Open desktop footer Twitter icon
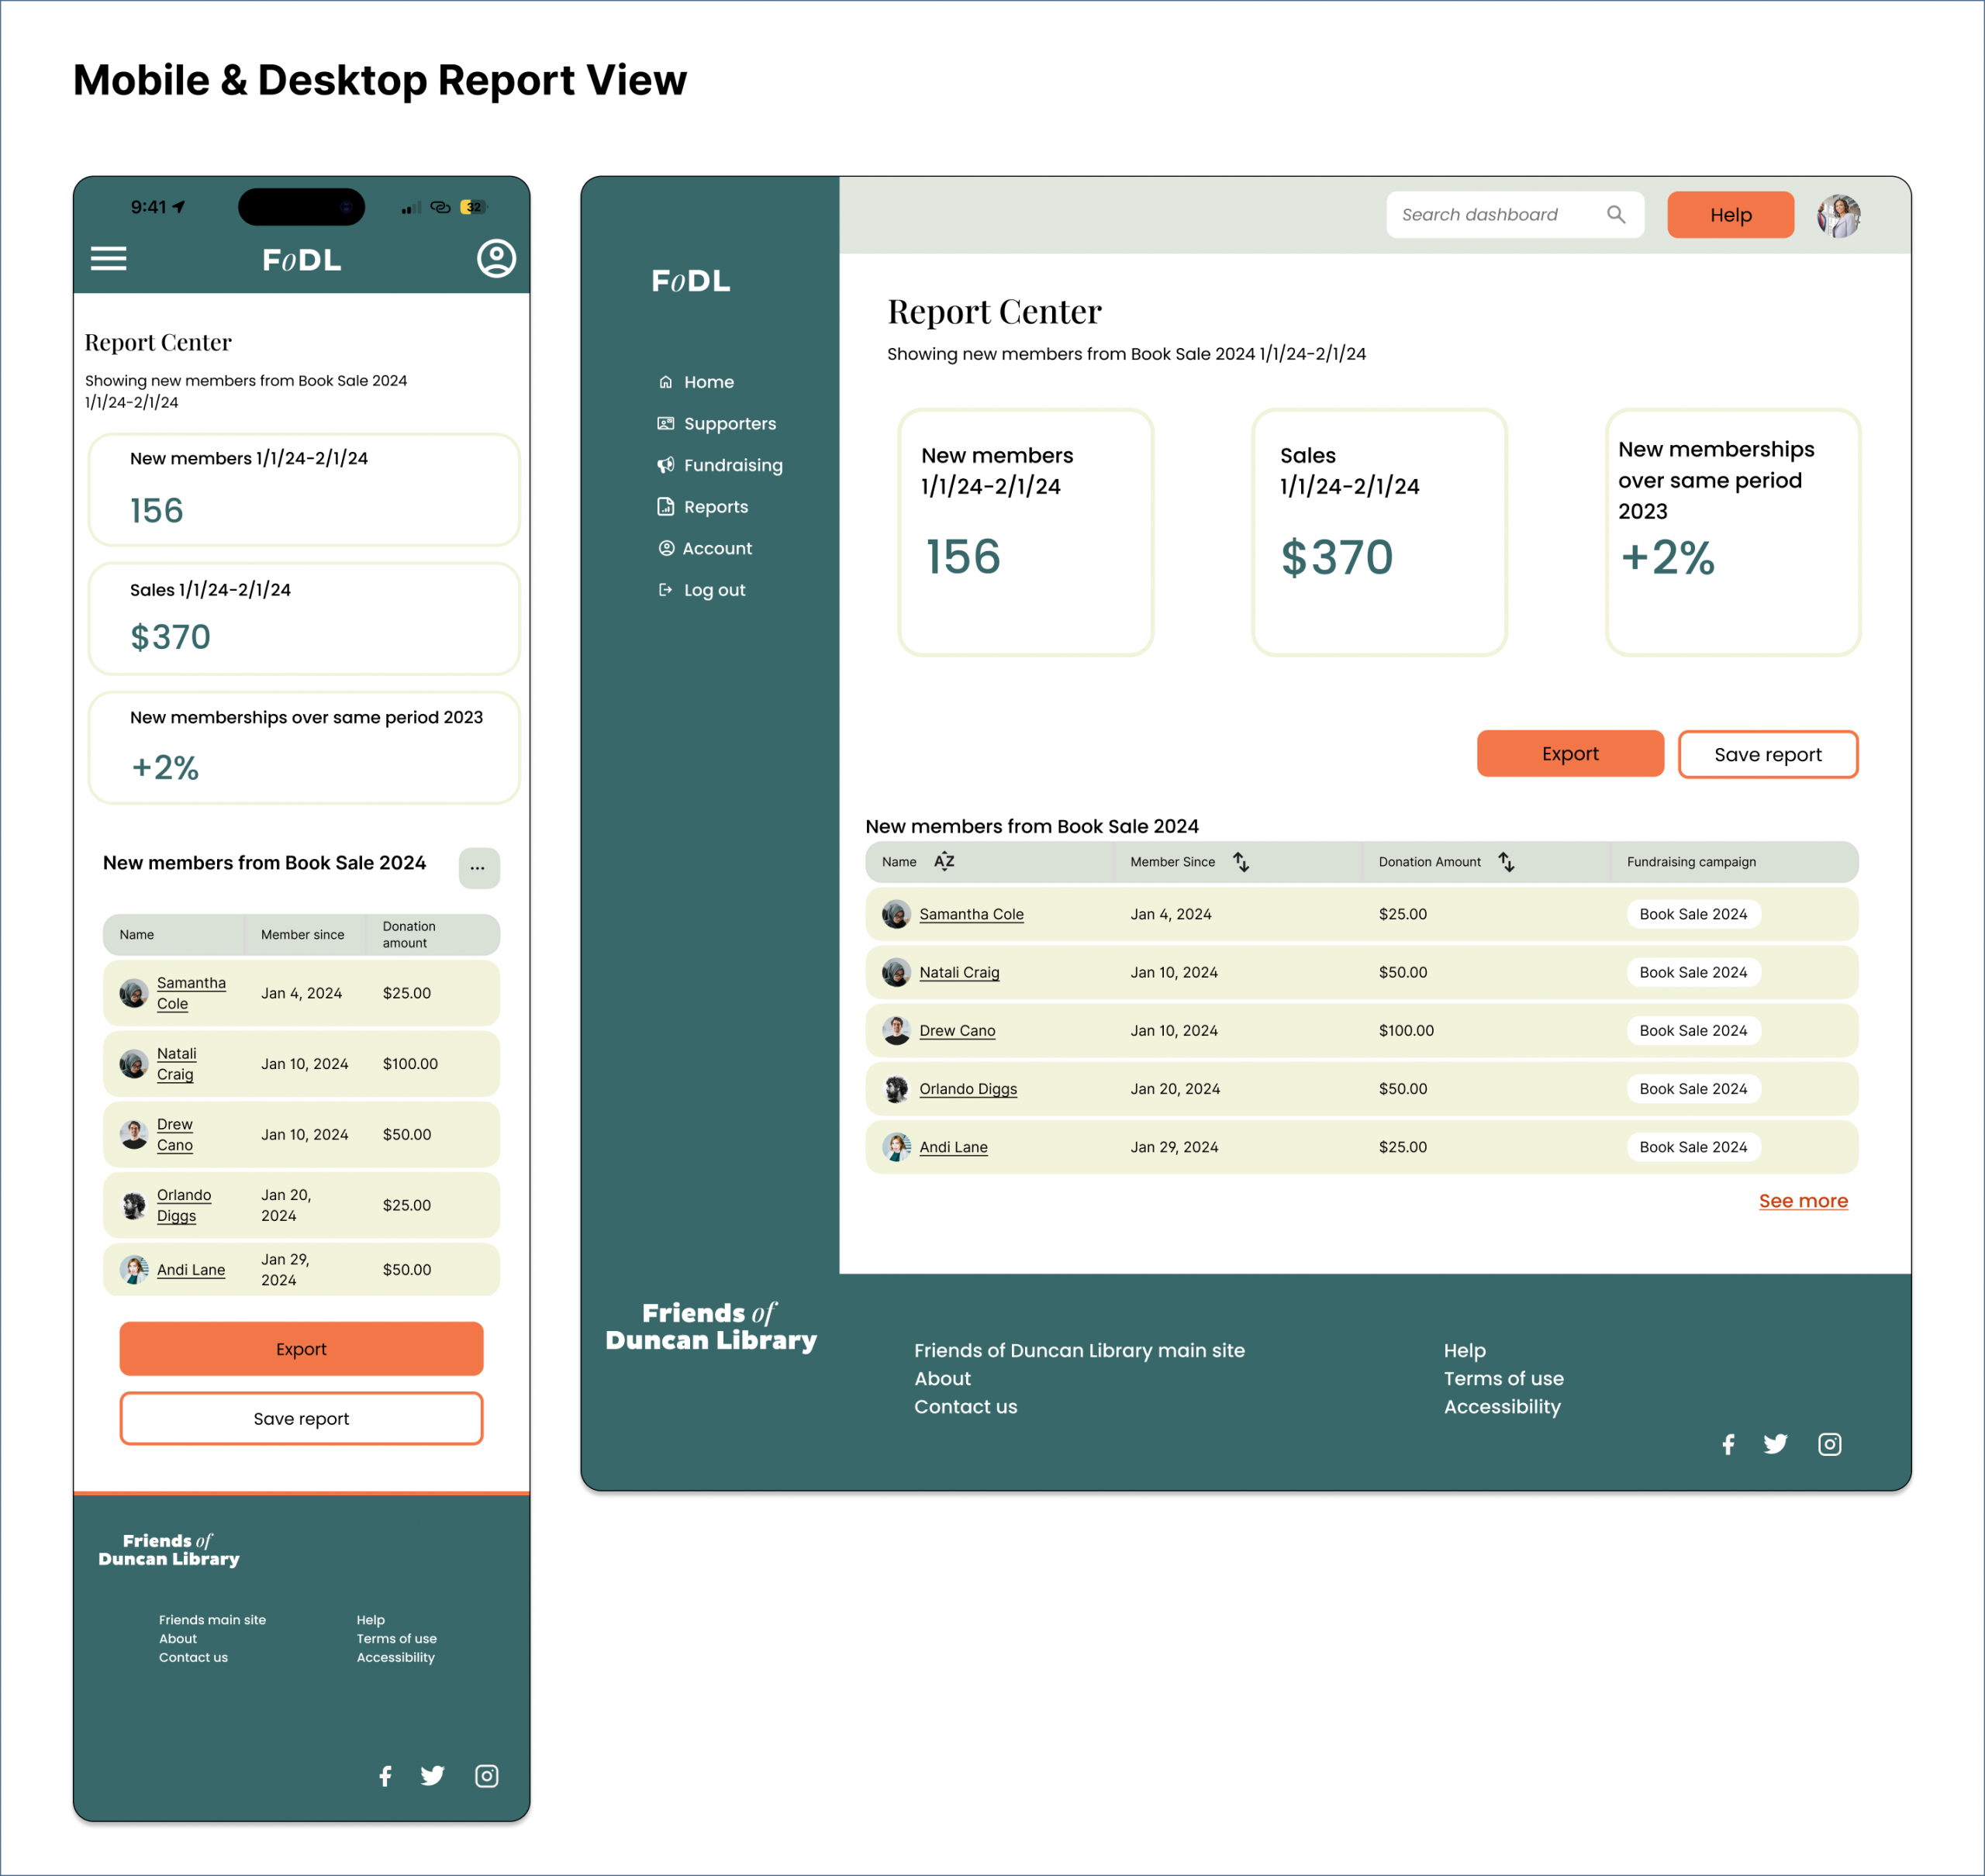The height and width of the screenshot is (1876, 1985). [1775, 1444]
